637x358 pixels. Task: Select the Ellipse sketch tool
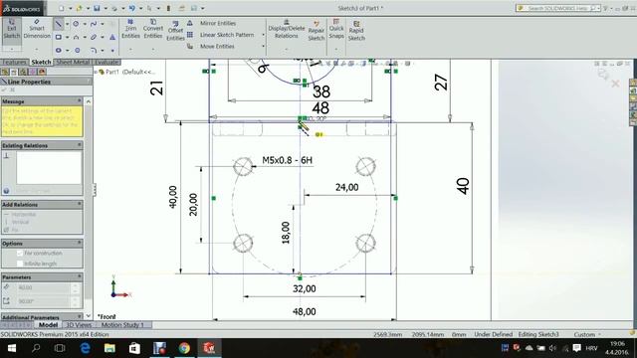click(94, 37)
